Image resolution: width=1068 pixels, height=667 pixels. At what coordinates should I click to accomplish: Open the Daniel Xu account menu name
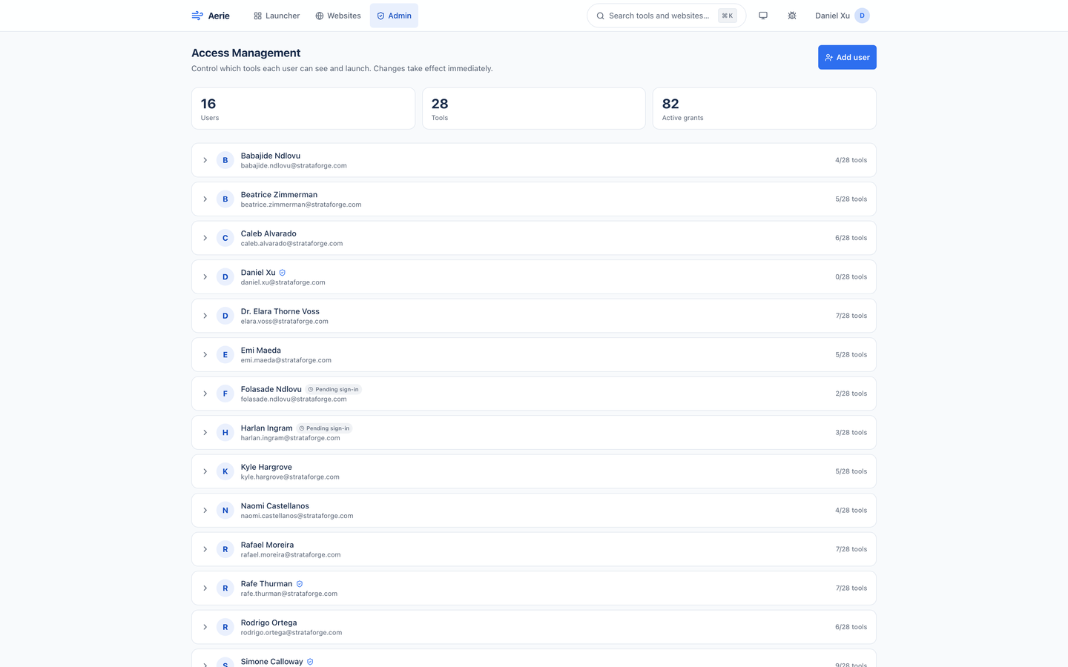tap(832, 16)
